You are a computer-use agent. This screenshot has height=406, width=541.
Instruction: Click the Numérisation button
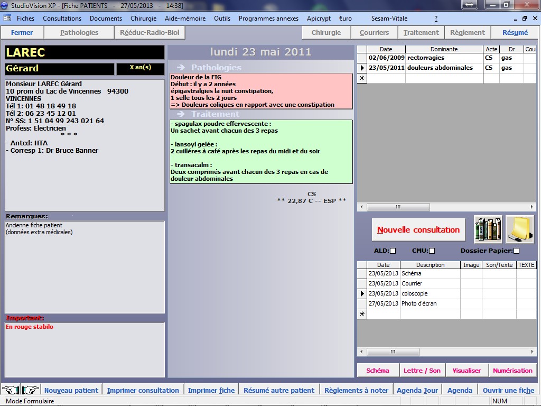[512, 371]
